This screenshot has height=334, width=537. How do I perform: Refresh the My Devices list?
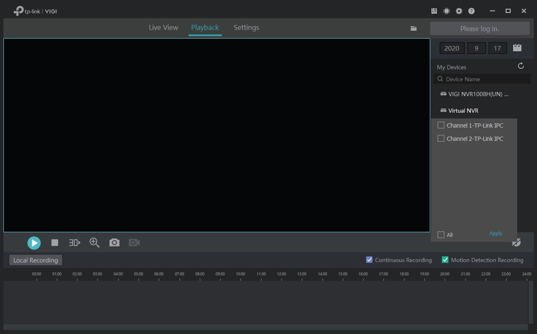point(521,66)
